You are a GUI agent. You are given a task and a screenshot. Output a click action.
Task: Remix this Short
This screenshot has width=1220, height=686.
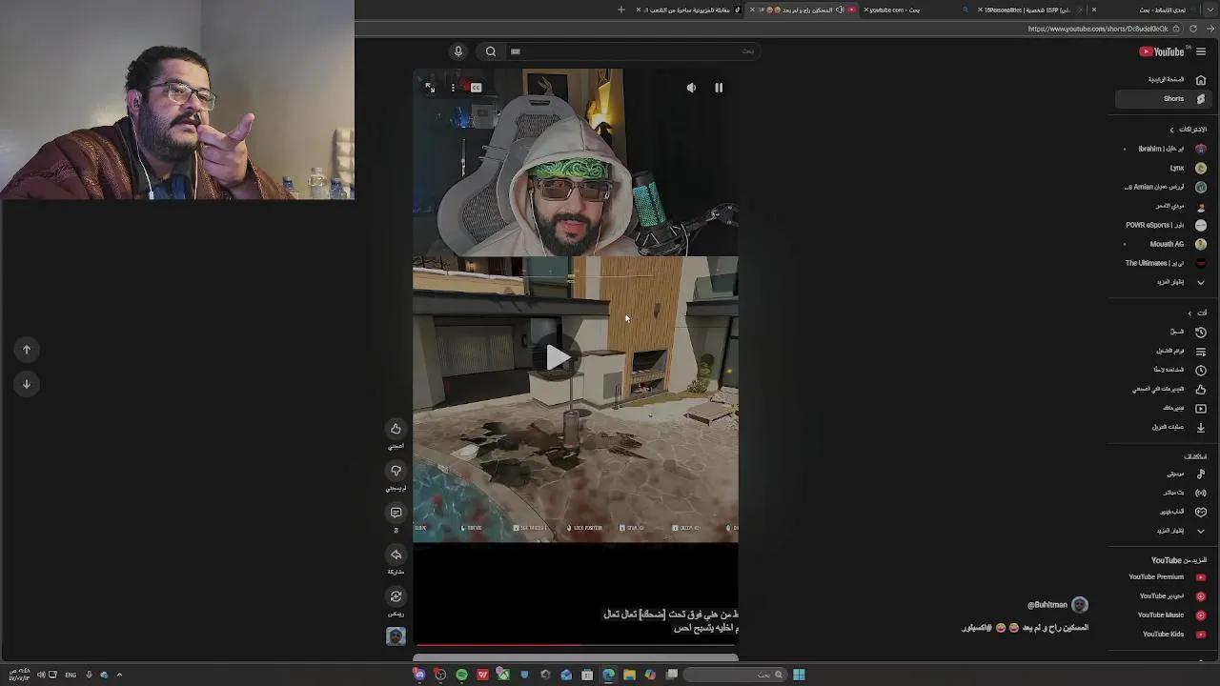[396, 597]
